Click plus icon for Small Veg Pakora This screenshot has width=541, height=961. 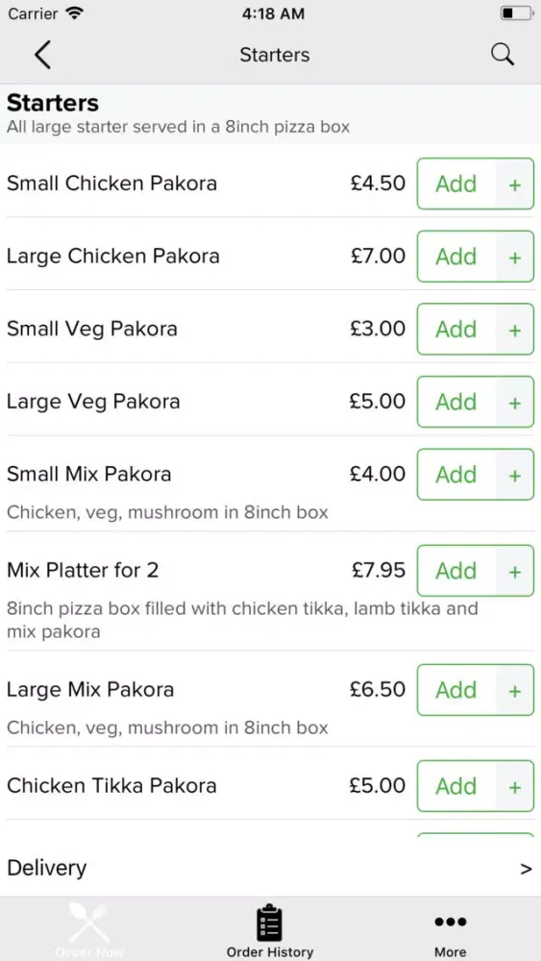pyautogui.click(x=515, y=330)
